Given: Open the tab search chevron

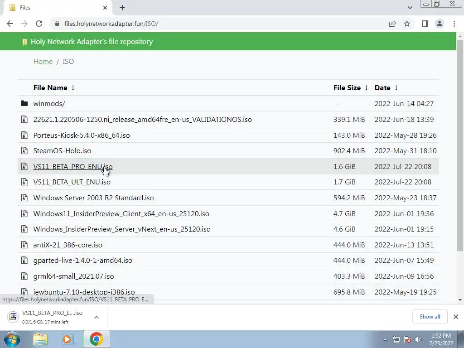Looking at the screenshot, I should click(410, 8).
